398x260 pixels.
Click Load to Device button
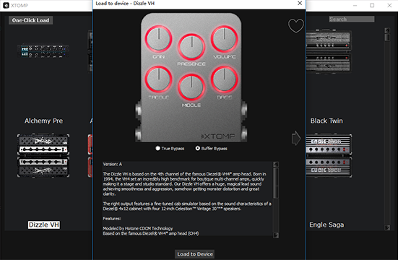click(195, 254)
